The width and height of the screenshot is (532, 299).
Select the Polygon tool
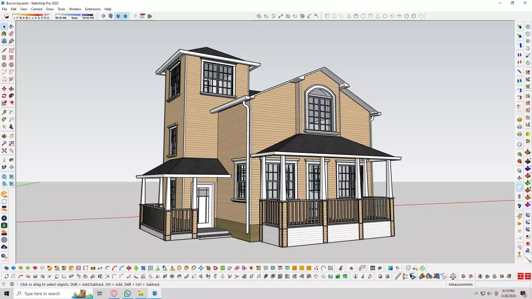coord(11,65)
